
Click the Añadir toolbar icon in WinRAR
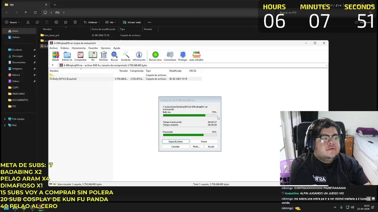click(56, 56)
